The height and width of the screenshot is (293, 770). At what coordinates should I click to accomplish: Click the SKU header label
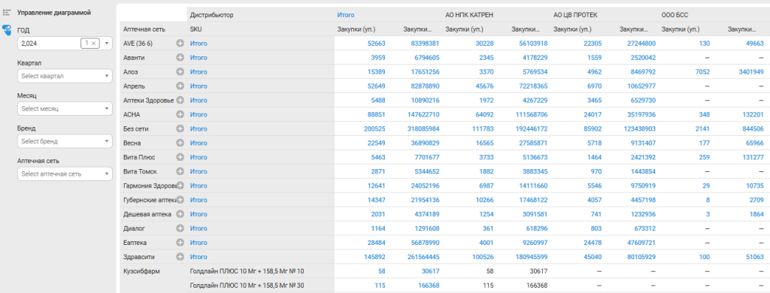196,29
